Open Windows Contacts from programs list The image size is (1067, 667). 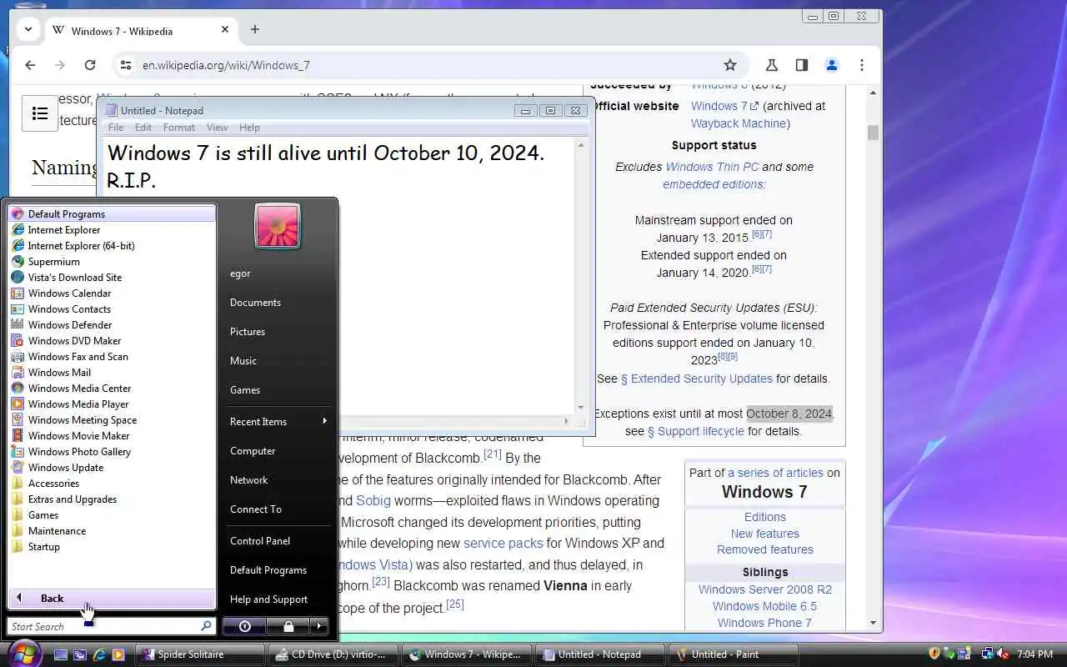click(x=112, y=309)
